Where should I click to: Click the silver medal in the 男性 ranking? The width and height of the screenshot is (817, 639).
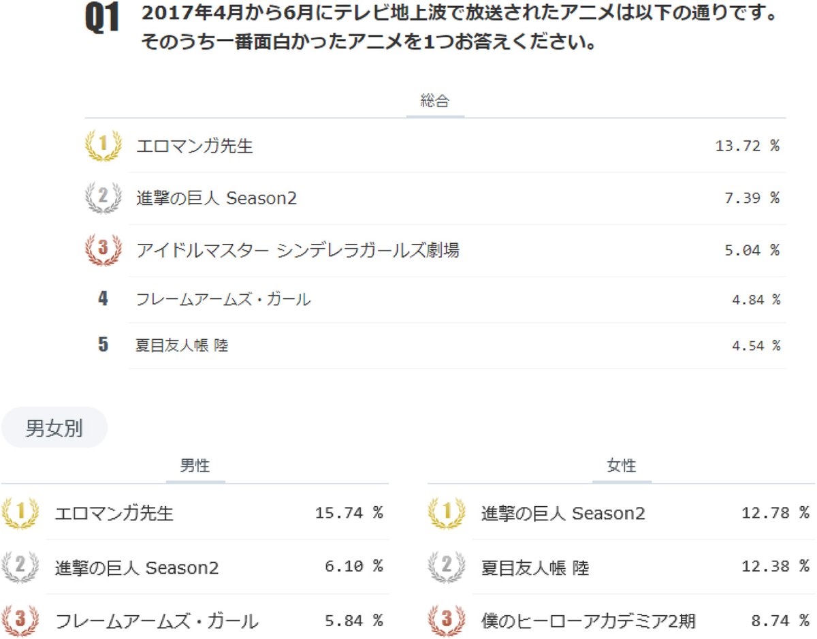coord(19,567)
